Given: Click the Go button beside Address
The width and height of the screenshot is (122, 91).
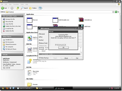Looking at the screenshot, I should tap(117, 12).
